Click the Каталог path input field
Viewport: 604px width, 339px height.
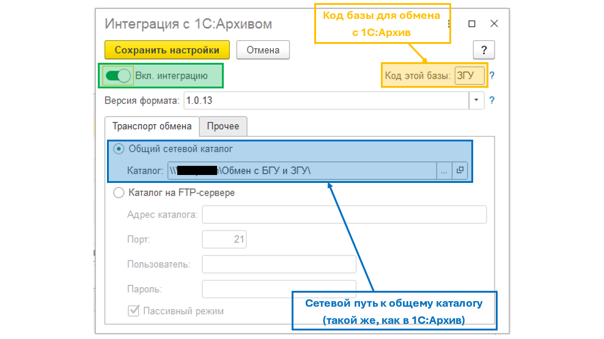click(302, 171)
